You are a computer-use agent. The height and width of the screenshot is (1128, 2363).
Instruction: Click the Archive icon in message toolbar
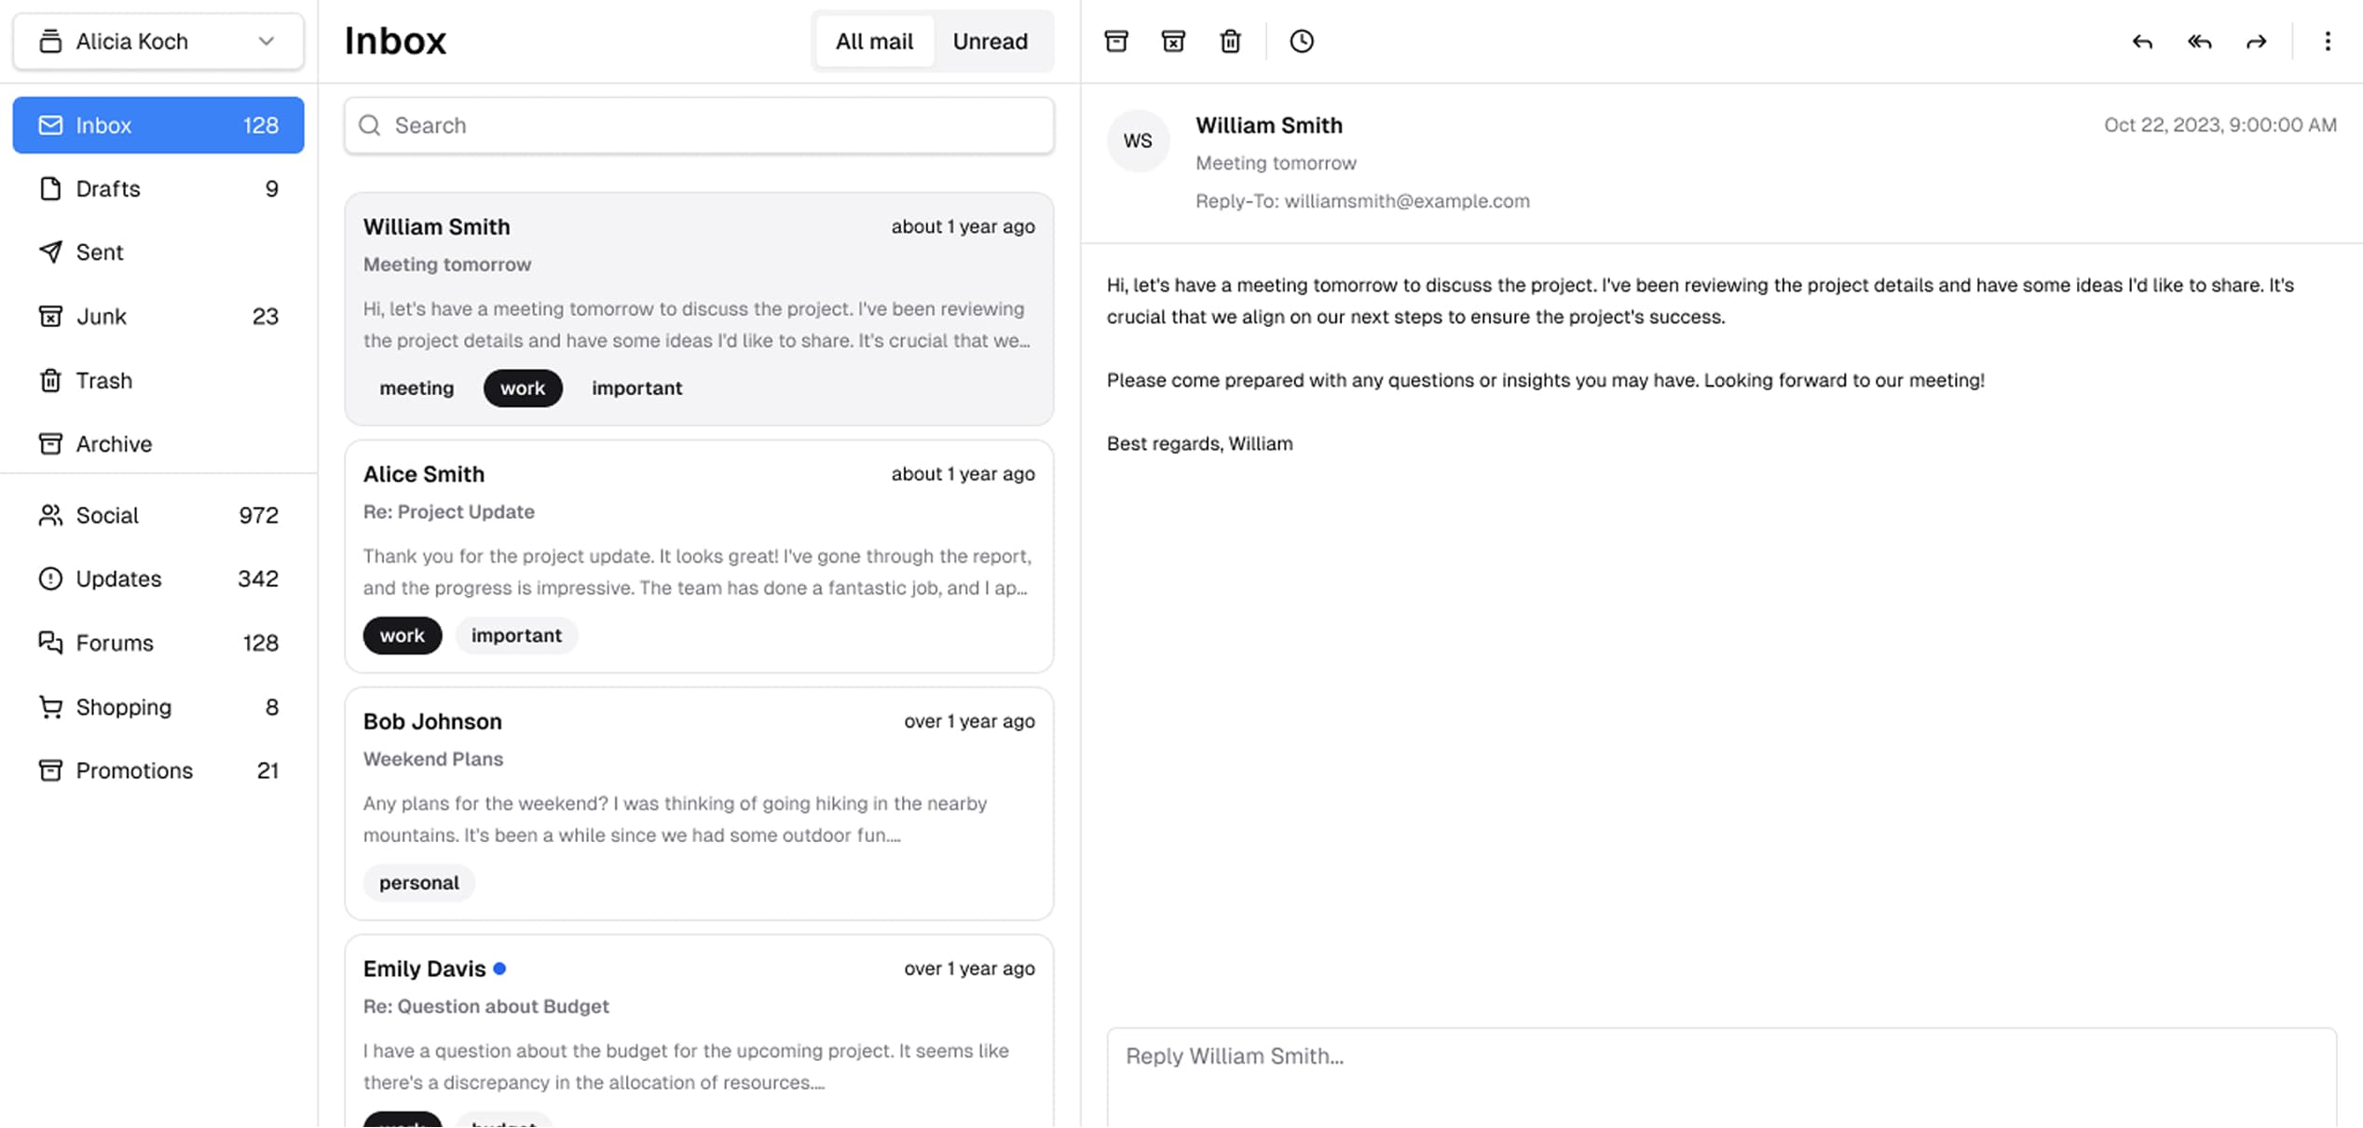point(1116,41)
